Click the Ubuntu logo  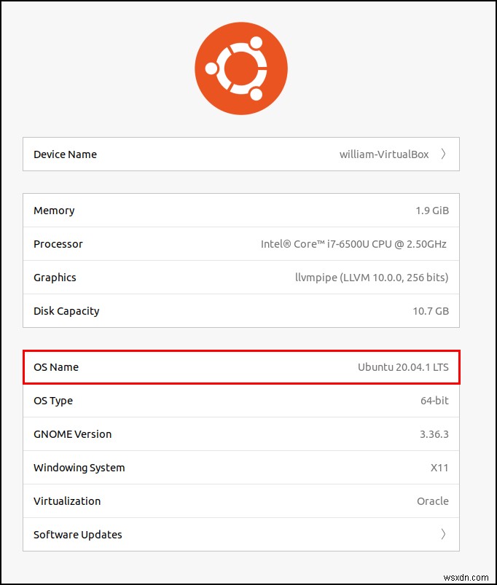(241, 68)
